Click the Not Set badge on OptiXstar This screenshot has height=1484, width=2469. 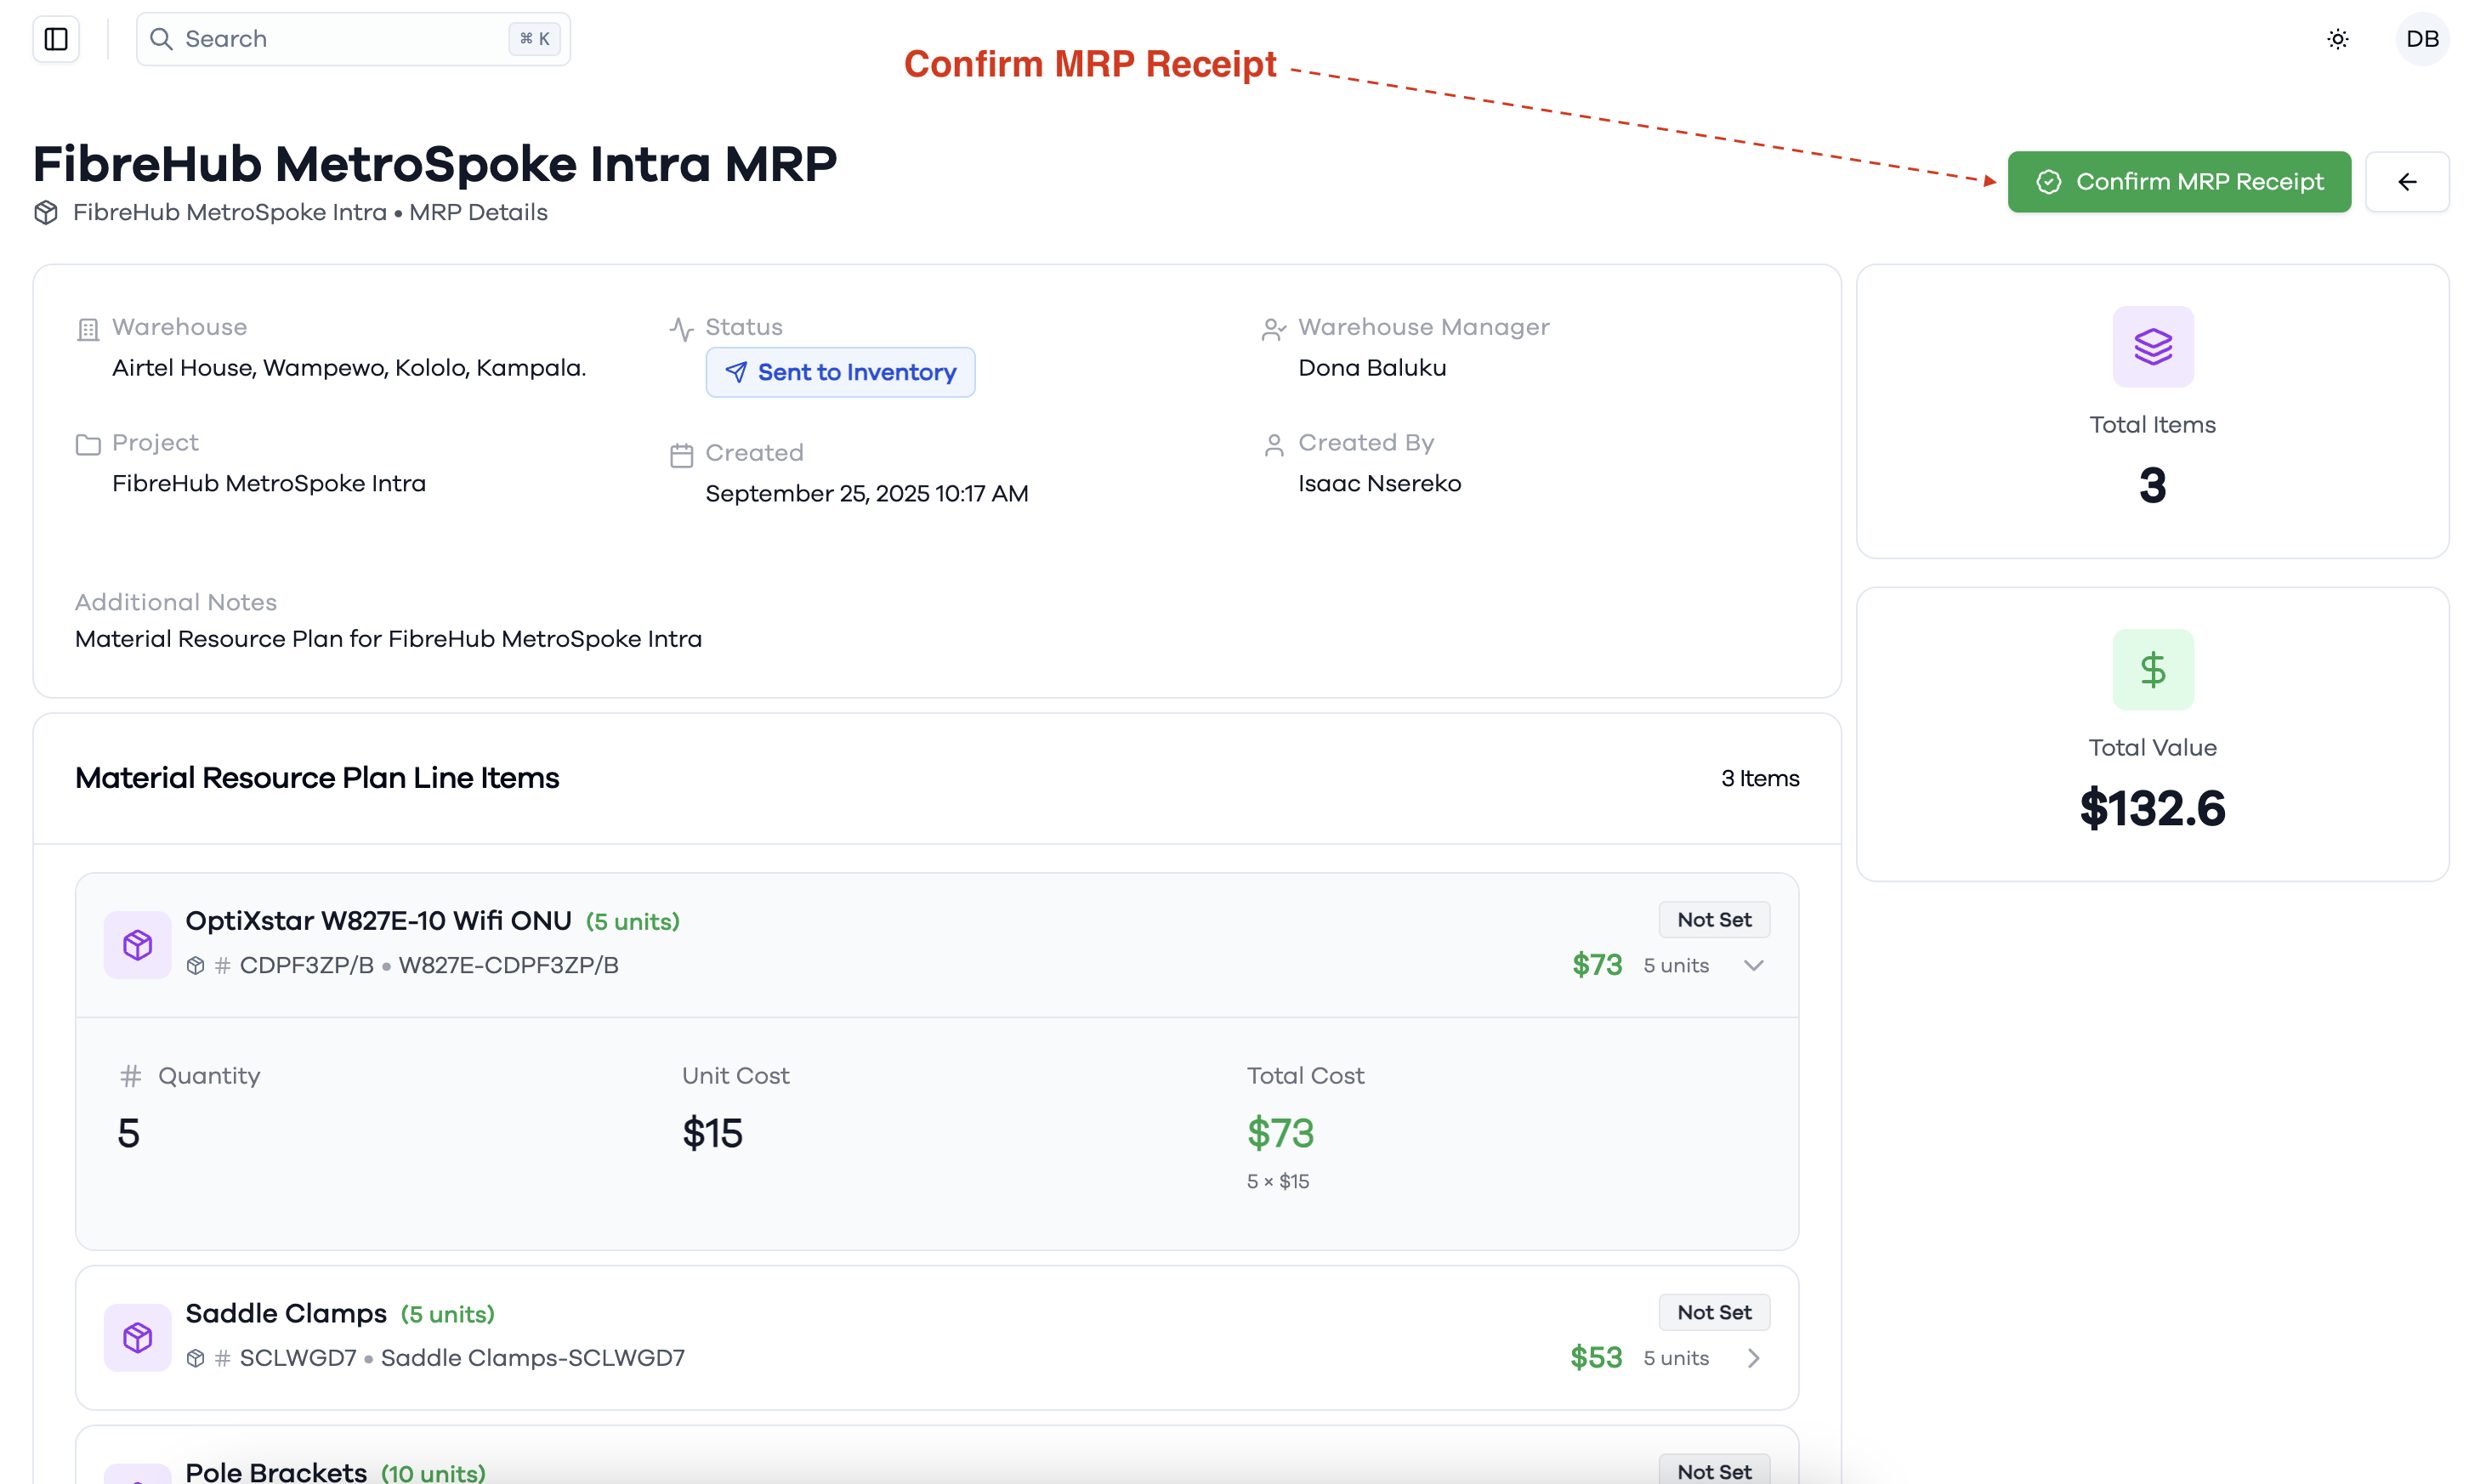[1714, 920]
